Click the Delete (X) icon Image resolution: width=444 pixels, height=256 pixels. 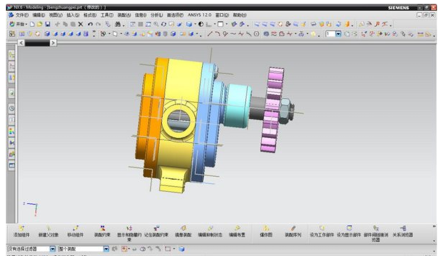(x=81, y=24)
